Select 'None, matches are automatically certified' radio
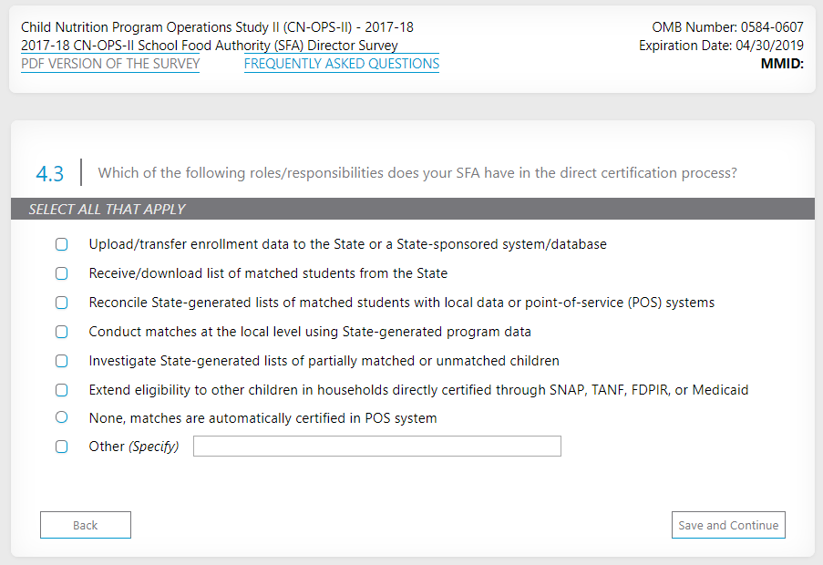This screenshot has height=565, width=823. pyautogui.click(x=62, y=417)
